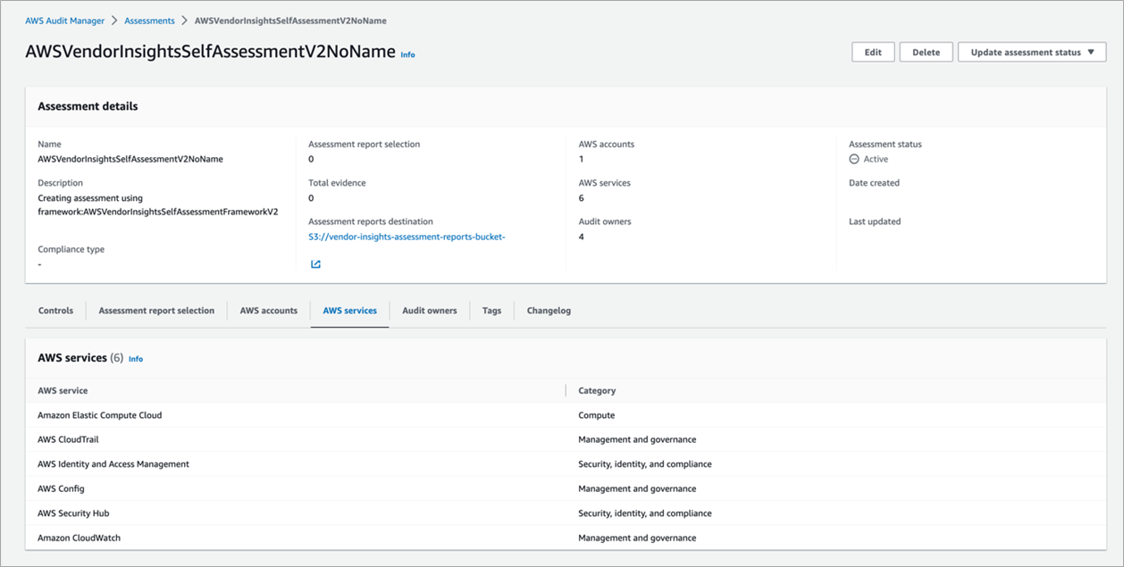View the Changelog tab
This screenshot has height=567, width=1124.
tap(549, 311)
